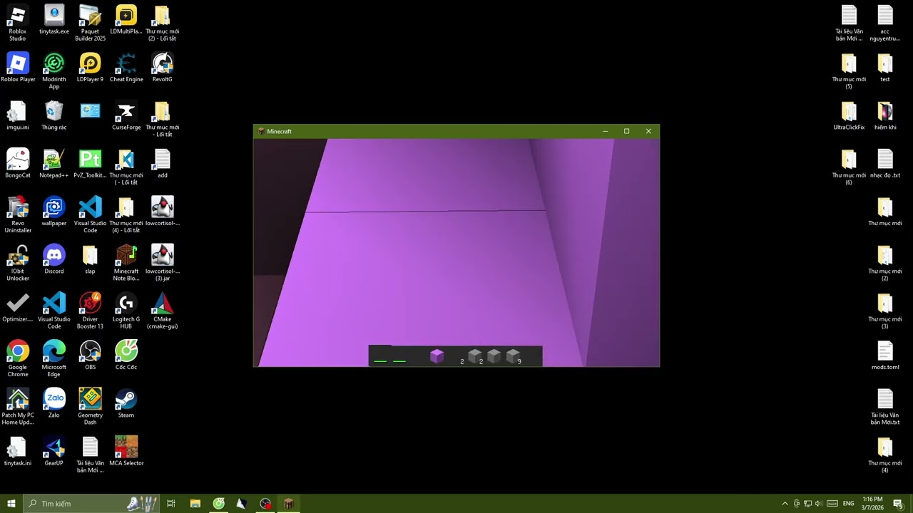Select the Optimizer desktop icon
This screenshot has width=913, height=513.
coord(18,307)
